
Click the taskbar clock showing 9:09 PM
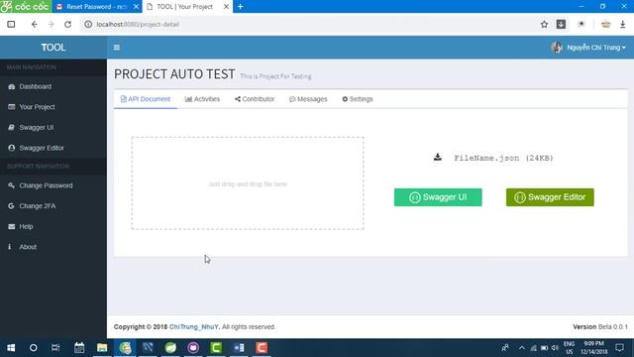(594, 348)
